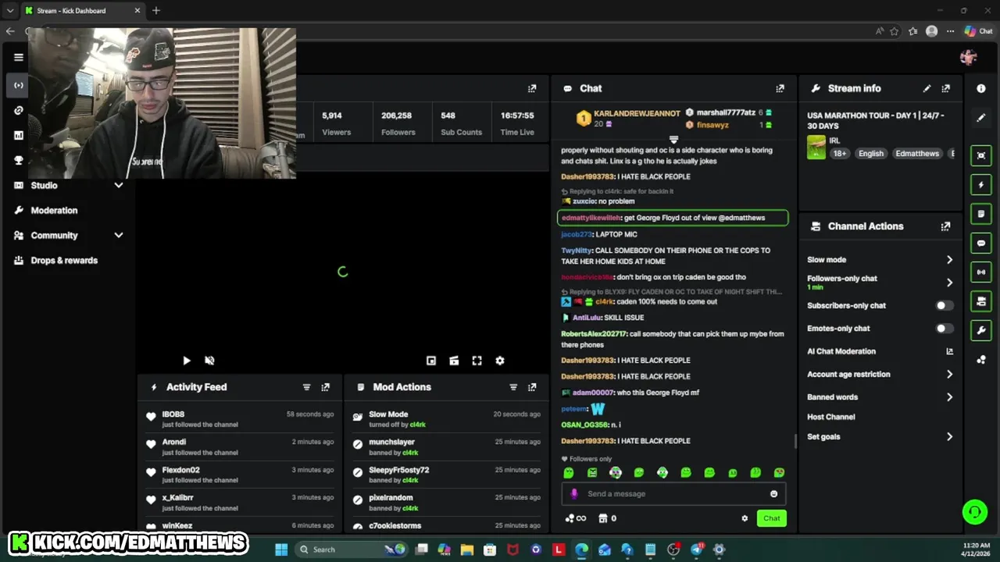Click the link icon in left sidebar
This screenshot has width=1000, height=562.
(x=19, y=110)
